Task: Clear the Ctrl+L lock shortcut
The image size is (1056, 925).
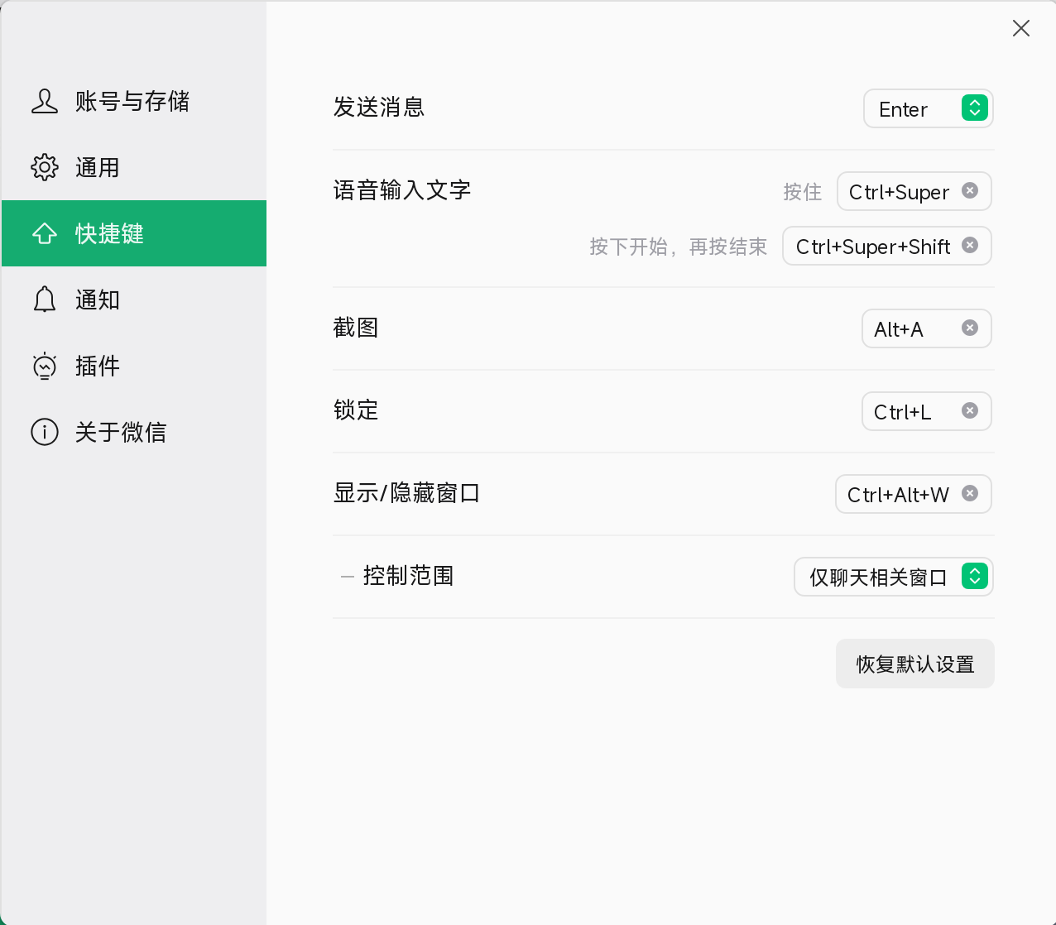Action: click(970, 411)
